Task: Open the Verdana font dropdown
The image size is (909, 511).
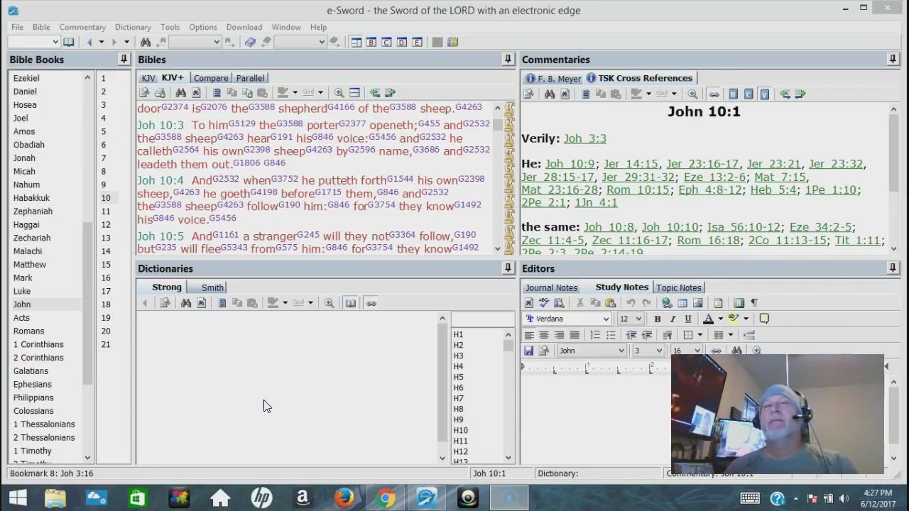Action: click(606, 319)
